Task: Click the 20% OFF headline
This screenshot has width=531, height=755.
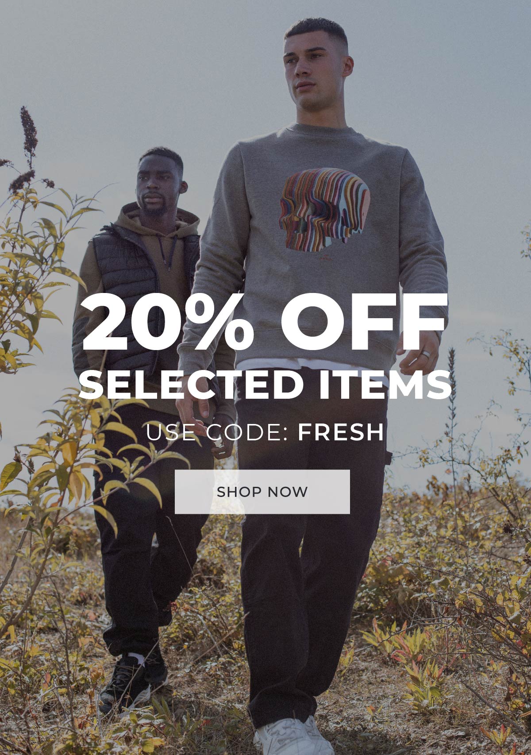Action: 265,323
